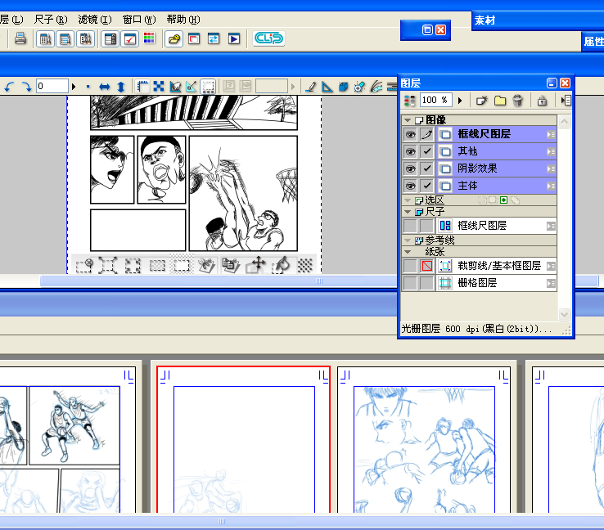
Task: Create new layer folder with yellow folder icon
Action: click(500, 101)
